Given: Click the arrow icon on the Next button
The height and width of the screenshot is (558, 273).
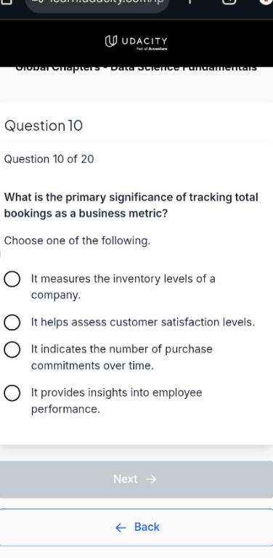Looking at the screenshot, I should point(151,480).
